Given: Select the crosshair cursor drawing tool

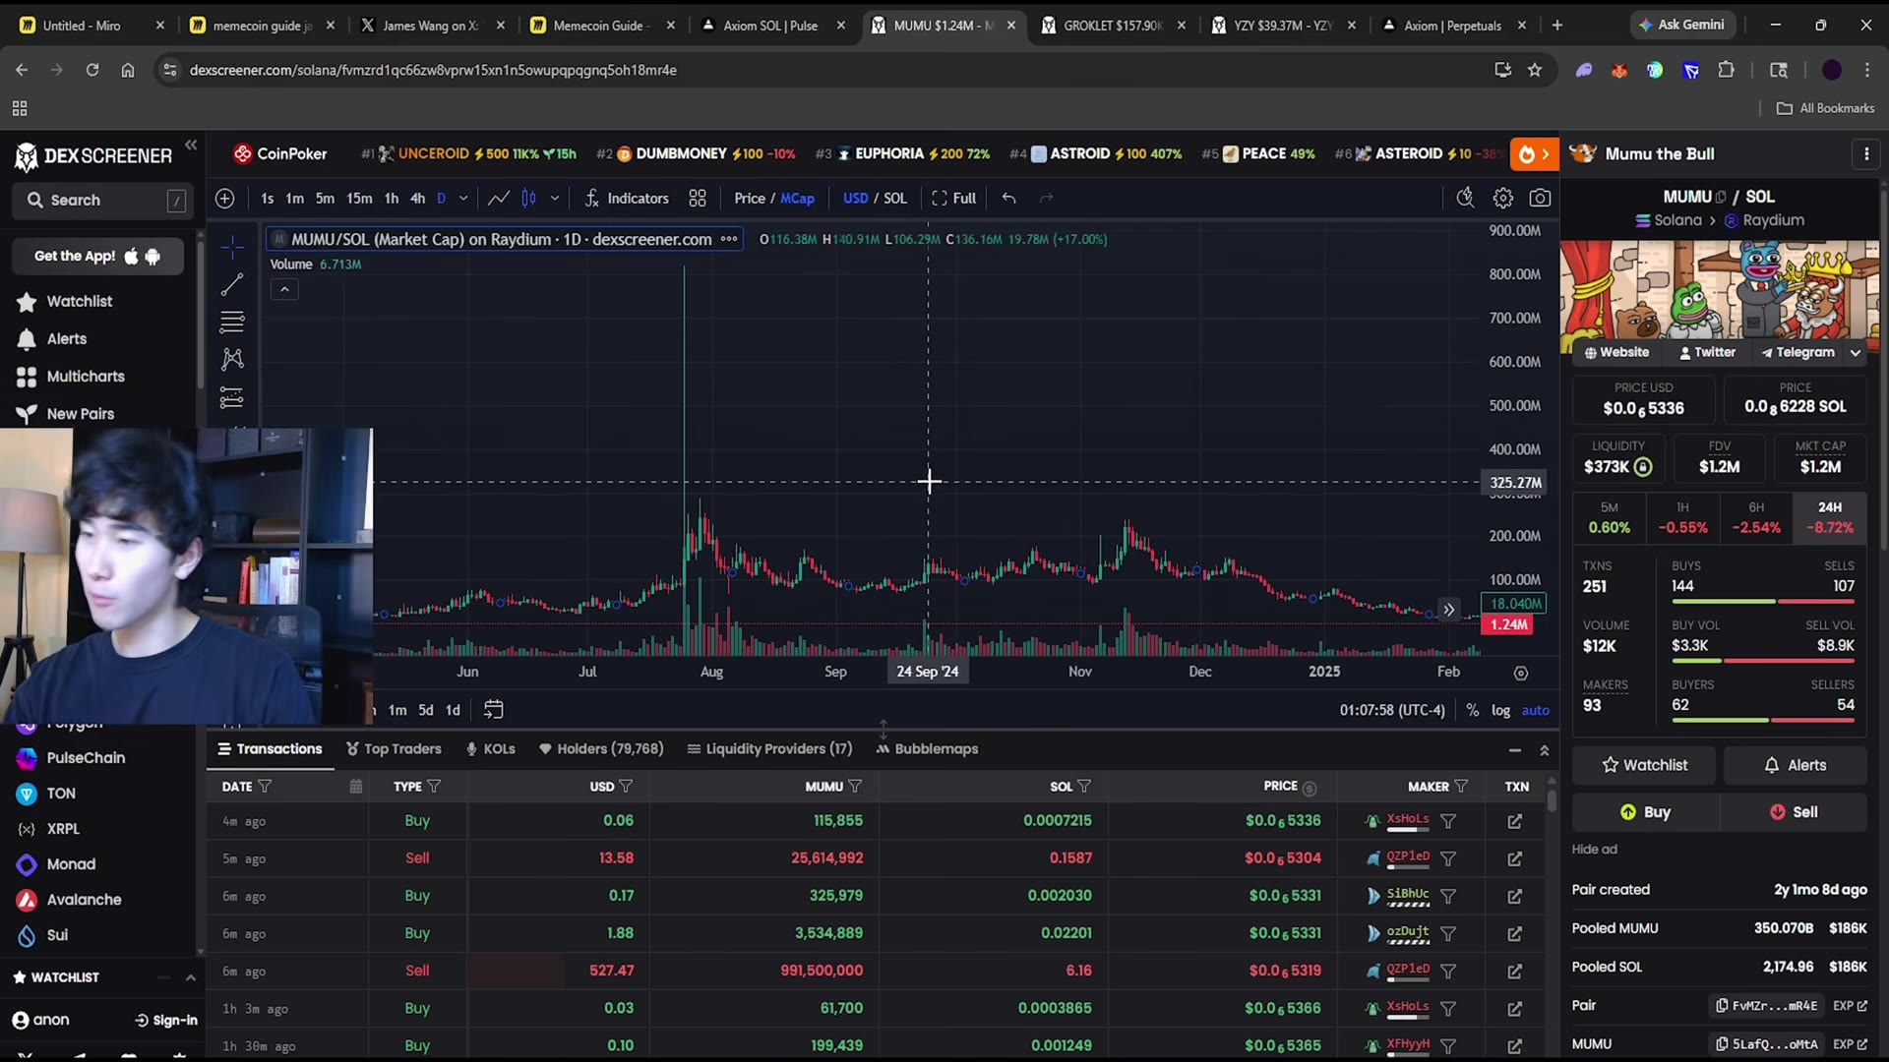Looking at the screenshot, I should pos(232,247).
